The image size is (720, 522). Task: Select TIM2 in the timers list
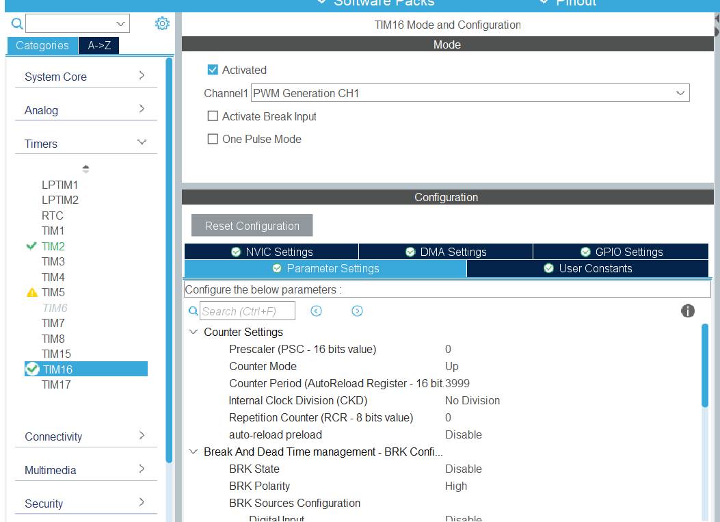tap(53, 246)
